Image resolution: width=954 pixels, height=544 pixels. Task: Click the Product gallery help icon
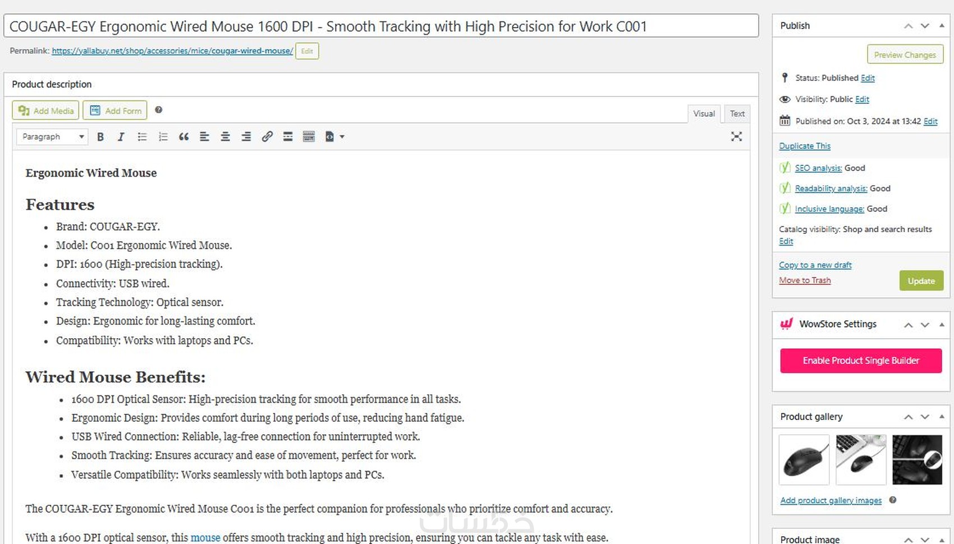click(x=892, y=500)
